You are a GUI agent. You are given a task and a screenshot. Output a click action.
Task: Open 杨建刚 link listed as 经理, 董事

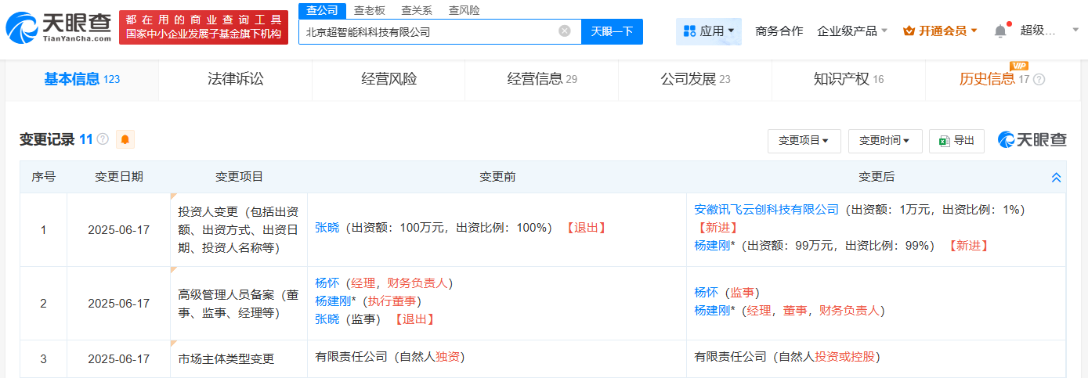coord(713,310)
